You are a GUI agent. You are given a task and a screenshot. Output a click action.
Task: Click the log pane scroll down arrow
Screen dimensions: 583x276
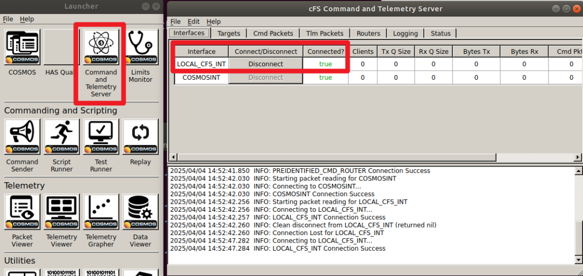click(x=579, y=259)
